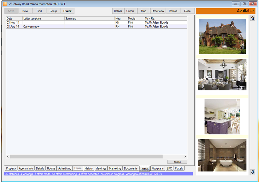Select the 08 Aug 14 Canvass.epw letter row
This screenshot has width=259, height=184.
[x=97, y=27]
